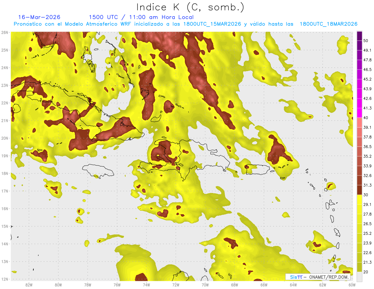Click colorbar value "43.9"
Viewport: 374px width, 289px height.
click(x=367, y=89)
